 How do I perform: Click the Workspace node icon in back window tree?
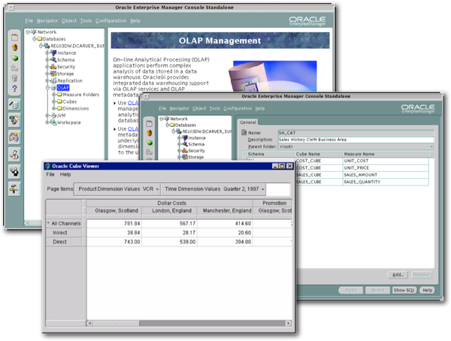coord(53,122)
